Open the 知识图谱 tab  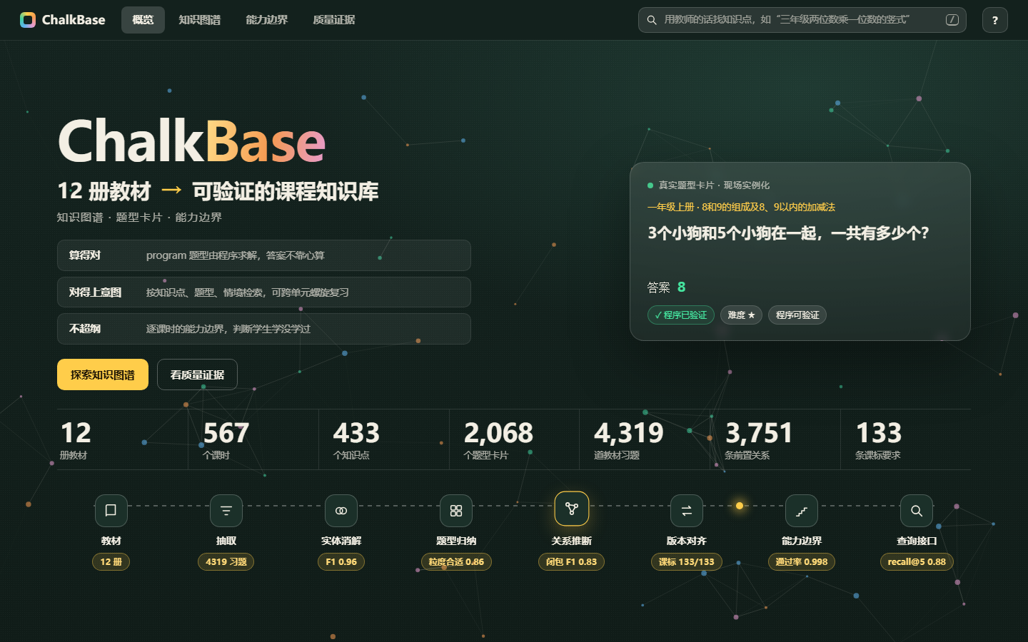[x=200, y=20]
